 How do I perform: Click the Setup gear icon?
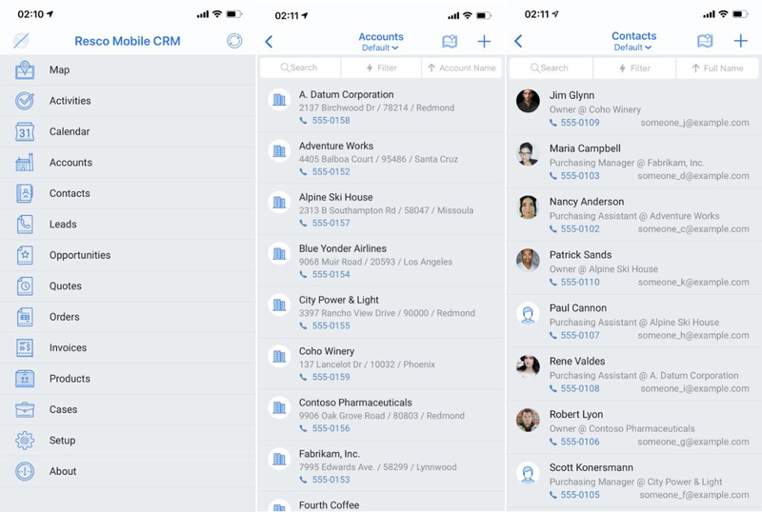pos(25,441)
